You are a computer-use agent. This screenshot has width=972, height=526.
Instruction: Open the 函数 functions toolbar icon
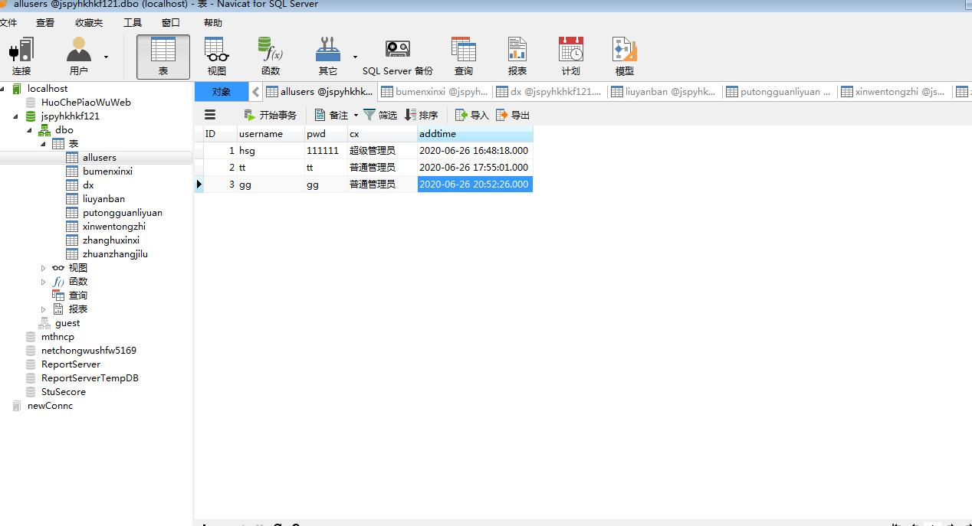click(x=271, y=57)
